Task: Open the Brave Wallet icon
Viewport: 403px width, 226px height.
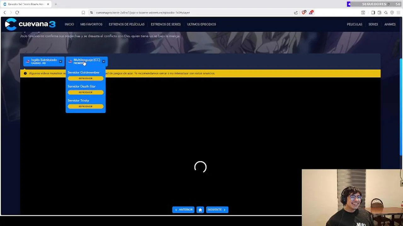Action: 379,13
